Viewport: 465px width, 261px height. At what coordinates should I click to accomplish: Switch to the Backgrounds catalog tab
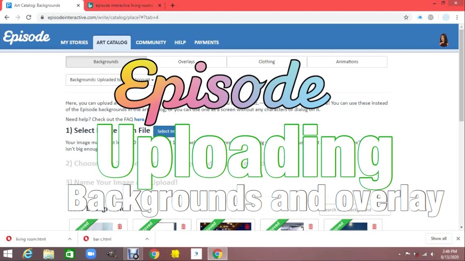tap(106, 62)
